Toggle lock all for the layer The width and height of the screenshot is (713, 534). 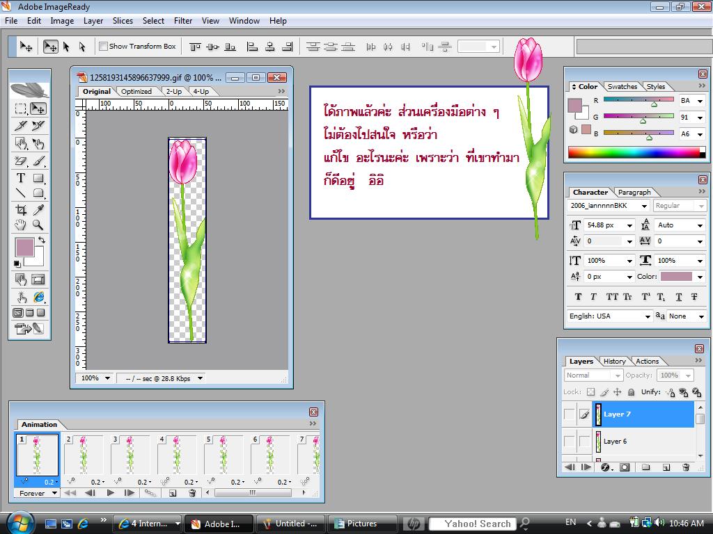point(631,392)
